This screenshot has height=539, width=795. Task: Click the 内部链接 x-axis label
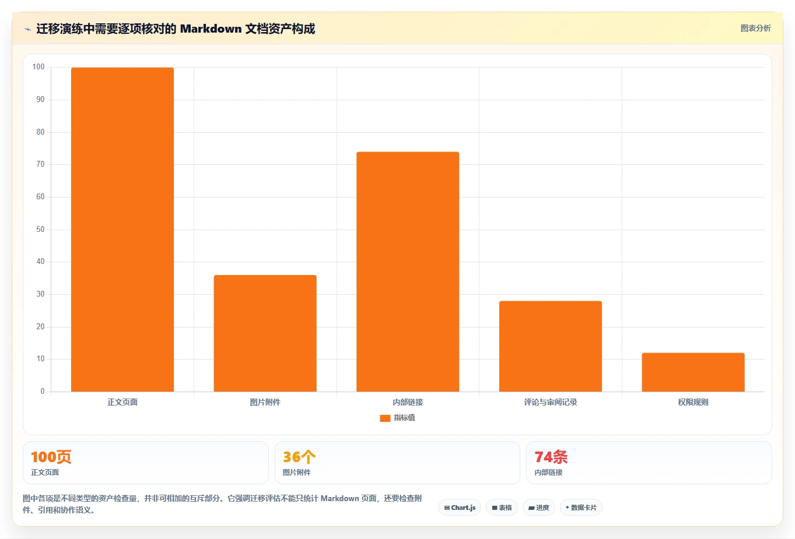[x=408, y=402]
